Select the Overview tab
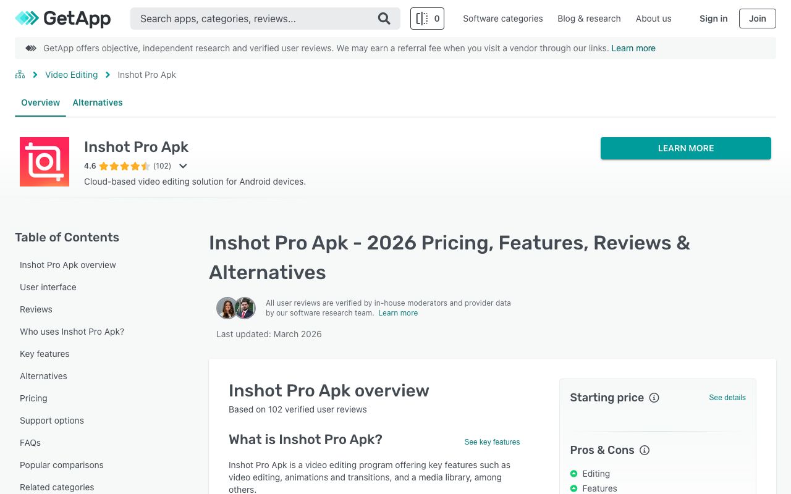The height and width of the screenshot is (494, 791). 40,103
